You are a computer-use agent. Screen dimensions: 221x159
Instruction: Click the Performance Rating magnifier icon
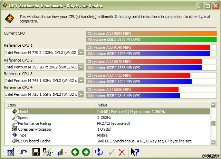[x=15, y=123]
